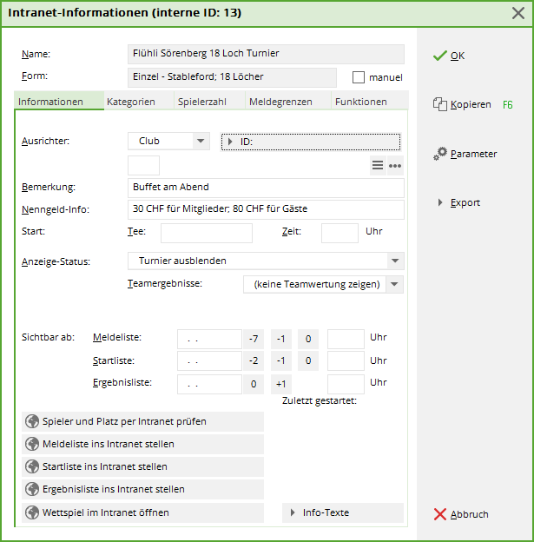This screenshot has width=534, height=542.
Task: Open the Ausrichter Club dropdown
Action: (x=201, y=141)
